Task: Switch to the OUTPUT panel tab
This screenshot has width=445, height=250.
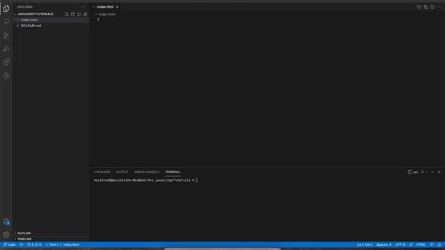Action: 122,172
